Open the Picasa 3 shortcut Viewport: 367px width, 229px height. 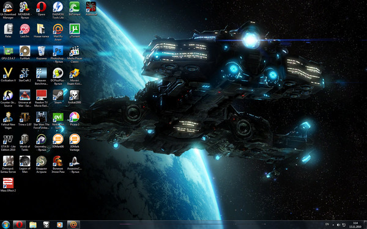point(75,118)
